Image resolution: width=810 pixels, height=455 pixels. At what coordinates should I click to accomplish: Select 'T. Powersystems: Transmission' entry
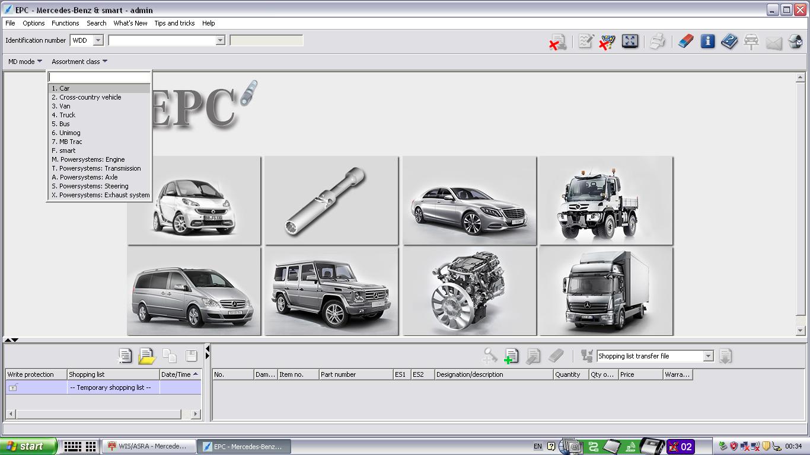(x=99, y=168)
